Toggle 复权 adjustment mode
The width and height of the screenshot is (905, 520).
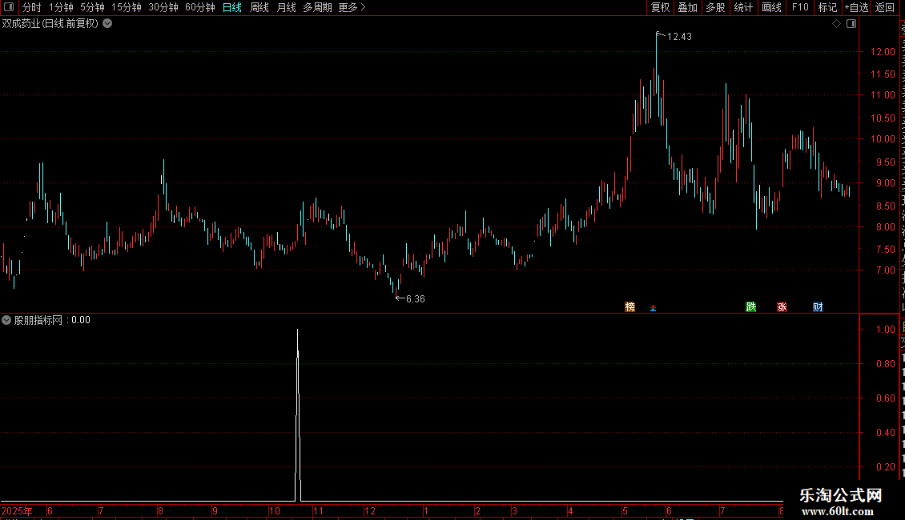click(660, 7)
